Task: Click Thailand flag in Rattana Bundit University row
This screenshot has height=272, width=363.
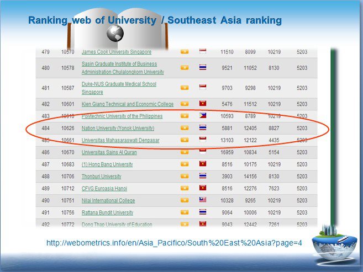Action: 203,212
